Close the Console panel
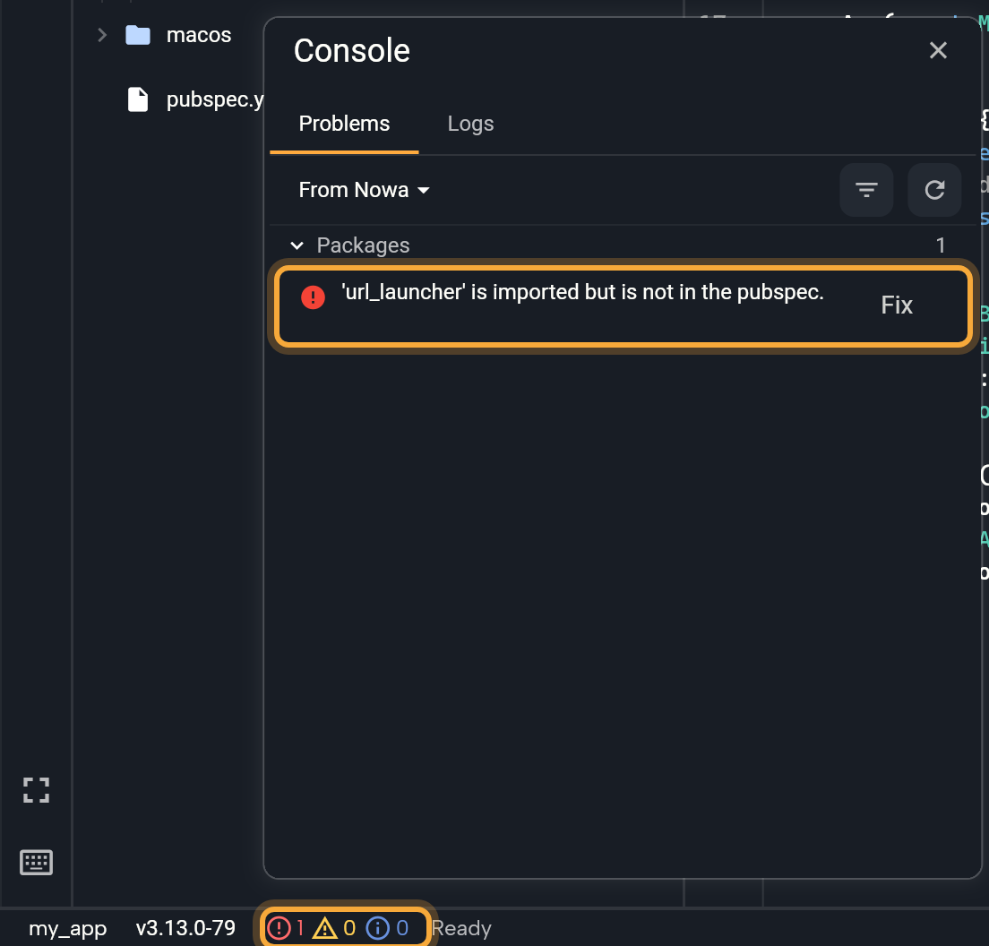 pos(938,50)
